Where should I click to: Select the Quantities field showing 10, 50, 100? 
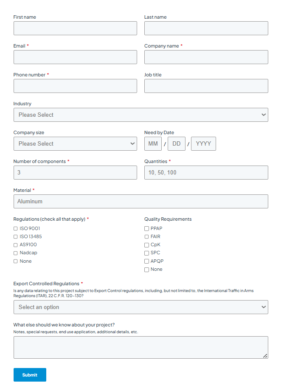(206, 172)
